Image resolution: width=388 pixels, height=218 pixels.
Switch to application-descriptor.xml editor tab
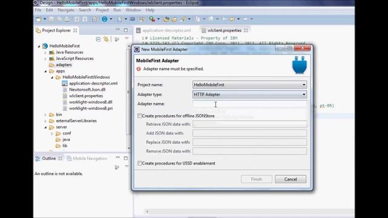(164, 30)
